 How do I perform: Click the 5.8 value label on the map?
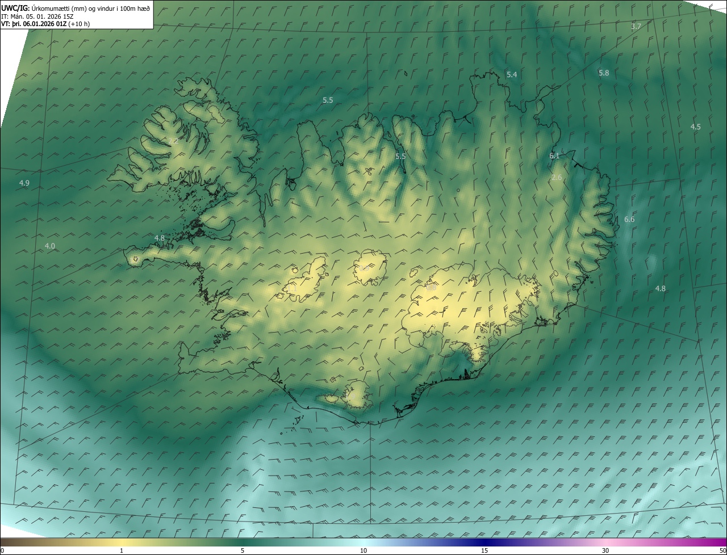coord(604,73)
